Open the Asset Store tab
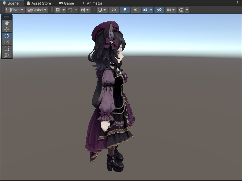This screenshot has height=181, width=242. [x=39, y=3]
